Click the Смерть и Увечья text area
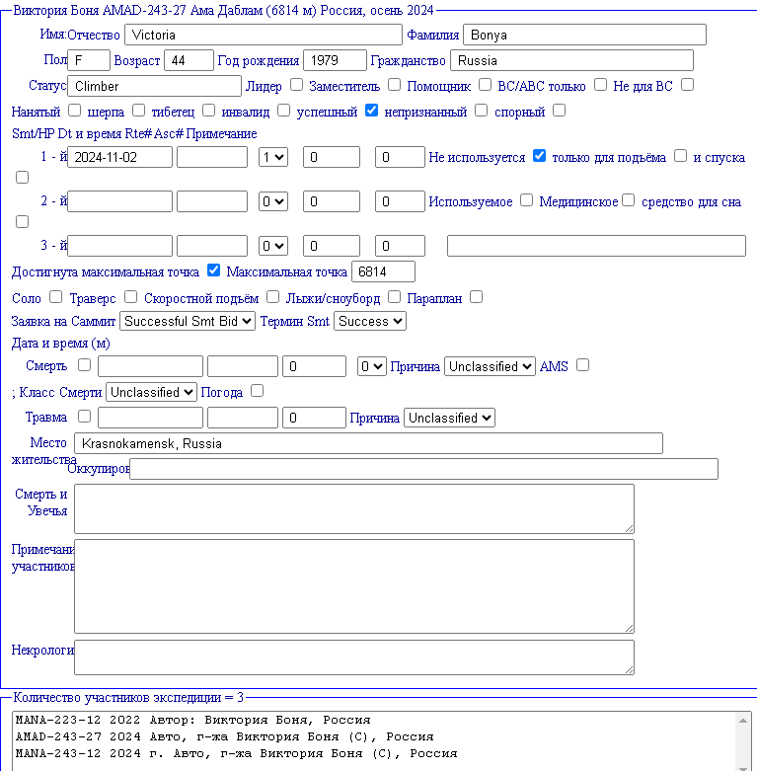 coord(354,509)
